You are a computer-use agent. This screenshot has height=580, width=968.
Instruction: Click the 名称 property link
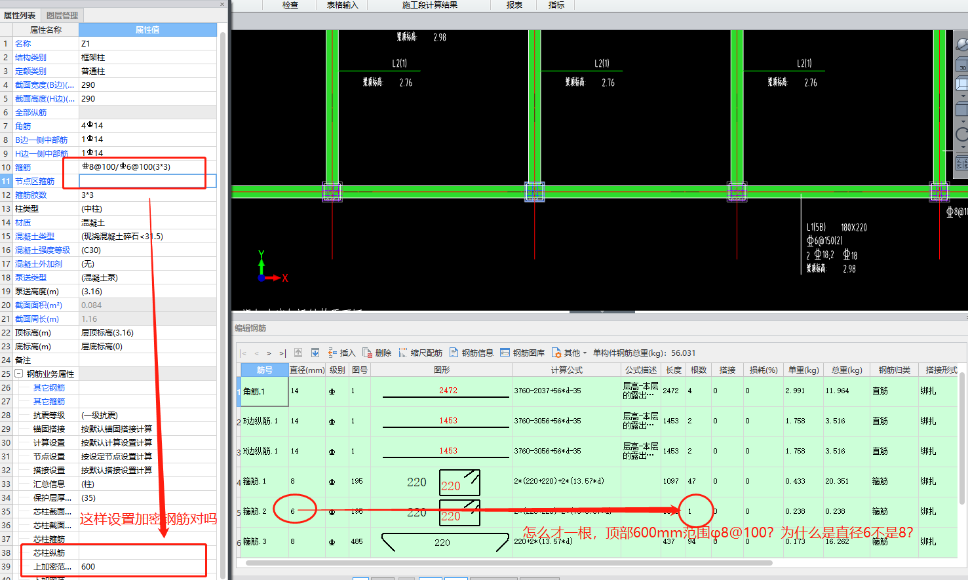point(23,43)
